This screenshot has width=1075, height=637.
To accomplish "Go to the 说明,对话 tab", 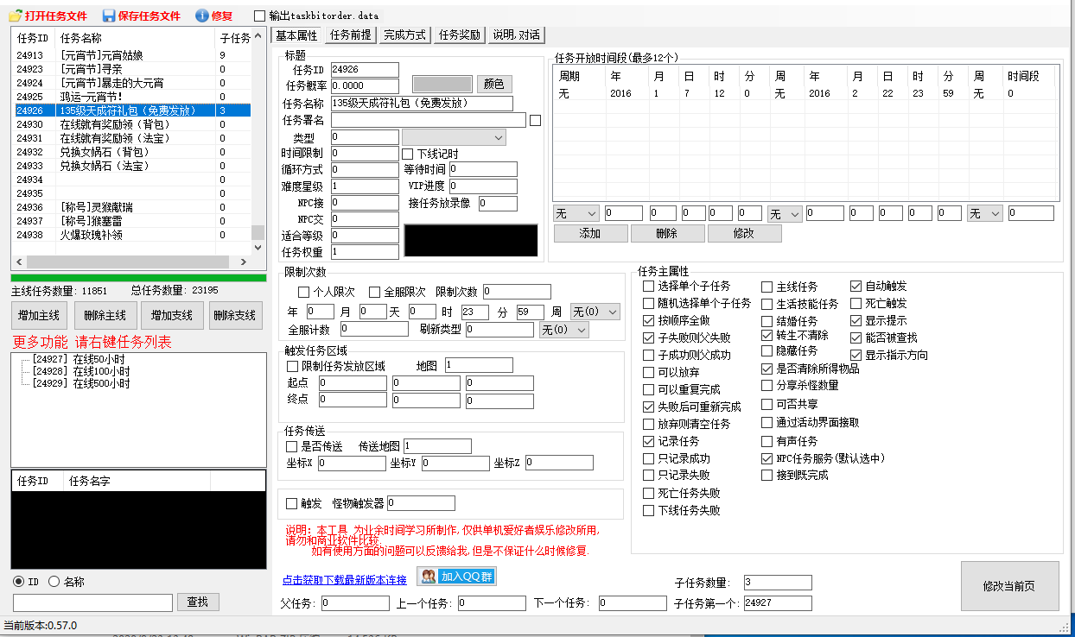I will tap(517, 35).
